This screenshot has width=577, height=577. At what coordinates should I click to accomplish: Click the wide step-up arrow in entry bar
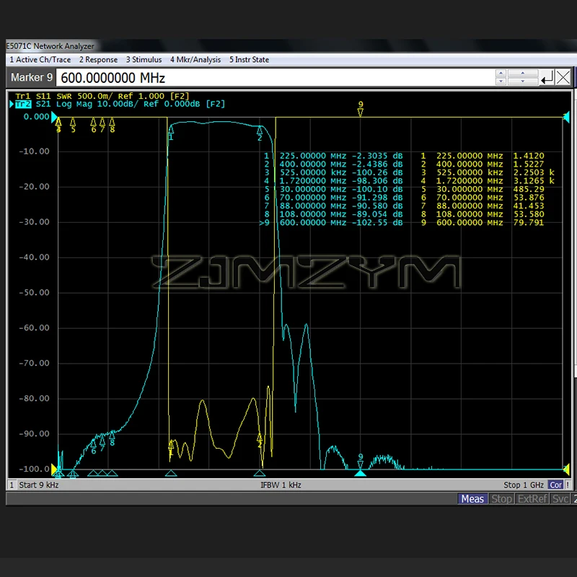[523, 74]
